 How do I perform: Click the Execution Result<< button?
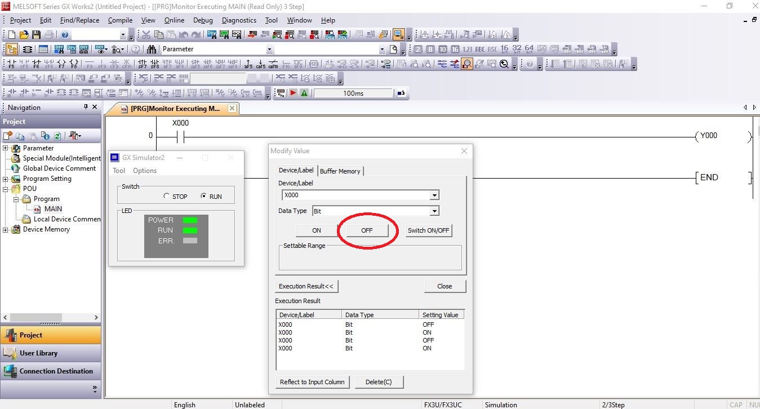click(x=306, y=286)
